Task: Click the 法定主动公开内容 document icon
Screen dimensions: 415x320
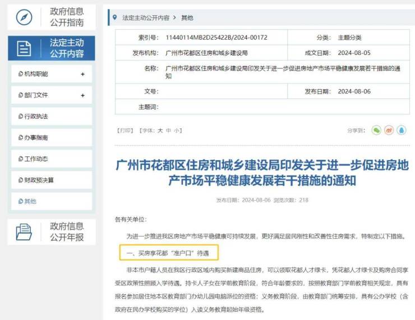Action: [x=24, y=48]
